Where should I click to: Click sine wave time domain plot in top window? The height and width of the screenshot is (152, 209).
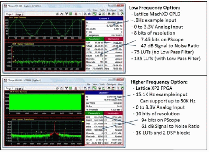pos(45,27)
